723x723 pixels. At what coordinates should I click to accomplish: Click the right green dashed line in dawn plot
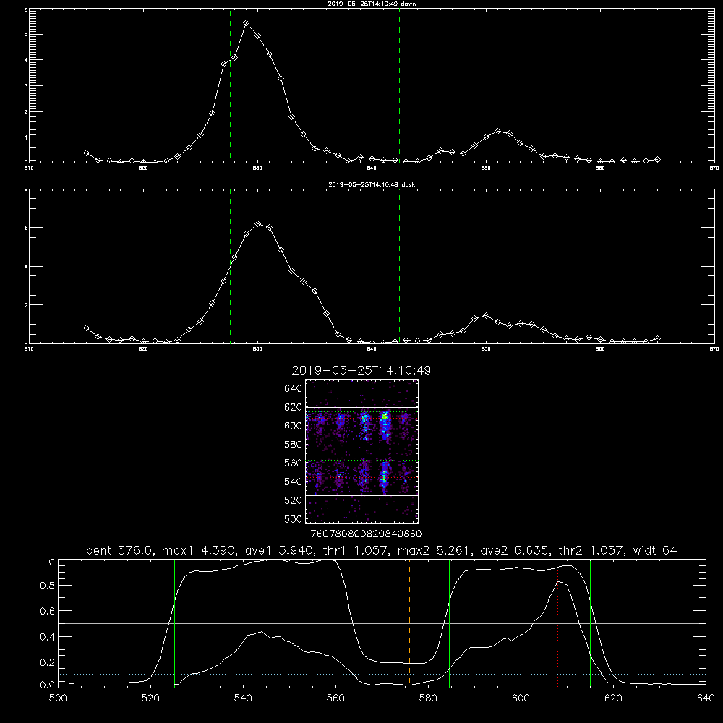(x=399, y=85)
